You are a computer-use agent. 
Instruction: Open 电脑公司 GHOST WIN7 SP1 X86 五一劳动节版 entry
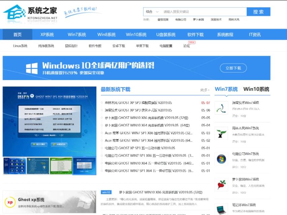pos(149,155)
